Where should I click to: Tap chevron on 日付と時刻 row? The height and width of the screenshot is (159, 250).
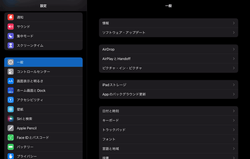click(x=234, y=111)
